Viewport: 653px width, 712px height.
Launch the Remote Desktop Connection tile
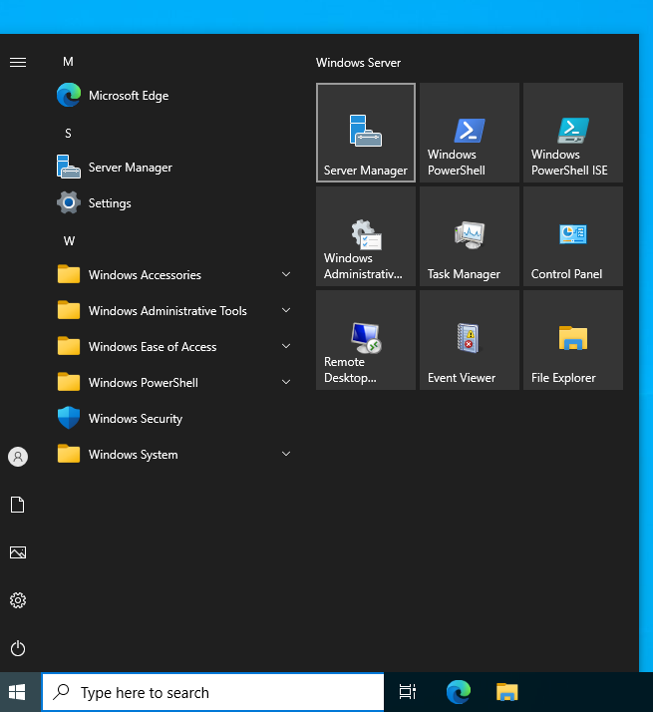tap(366, 340)
